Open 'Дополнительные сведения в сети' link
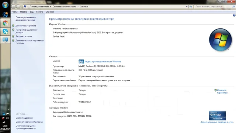This screenshot has width=236, height=133. [217, 122]
